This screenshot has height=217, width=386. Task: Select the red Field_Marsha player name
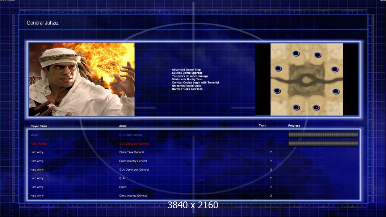(x=39, y=144)
